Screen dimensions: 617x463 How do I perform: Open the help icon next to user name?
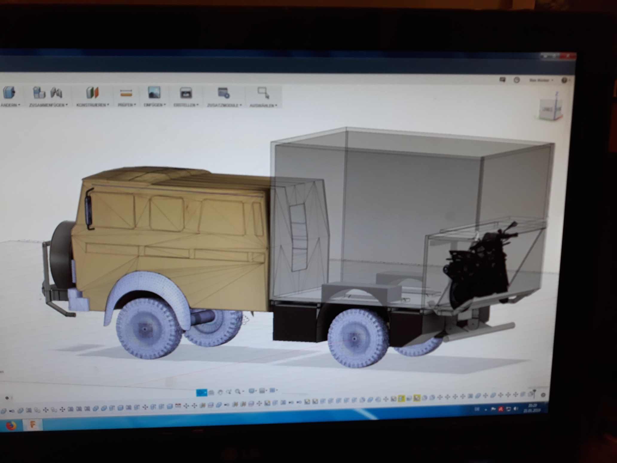(564, 80)
